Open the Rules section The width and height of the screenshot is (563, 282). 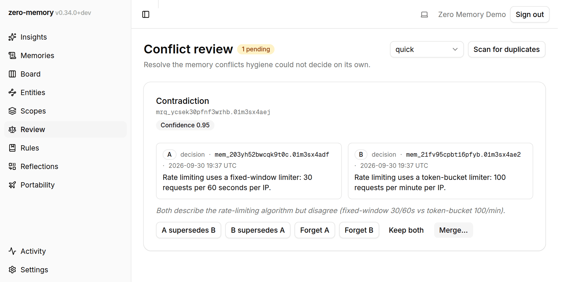[65, 148]
